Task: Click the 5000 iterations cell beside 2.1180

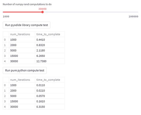Action: [x=22, y=50]
